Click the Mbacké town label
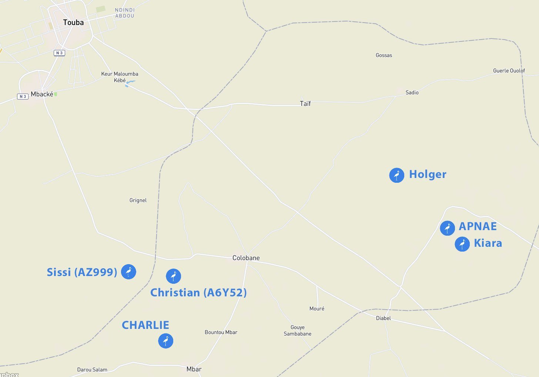Image resolution: width=539 pixels, height=377 pixels. point(42,94)
